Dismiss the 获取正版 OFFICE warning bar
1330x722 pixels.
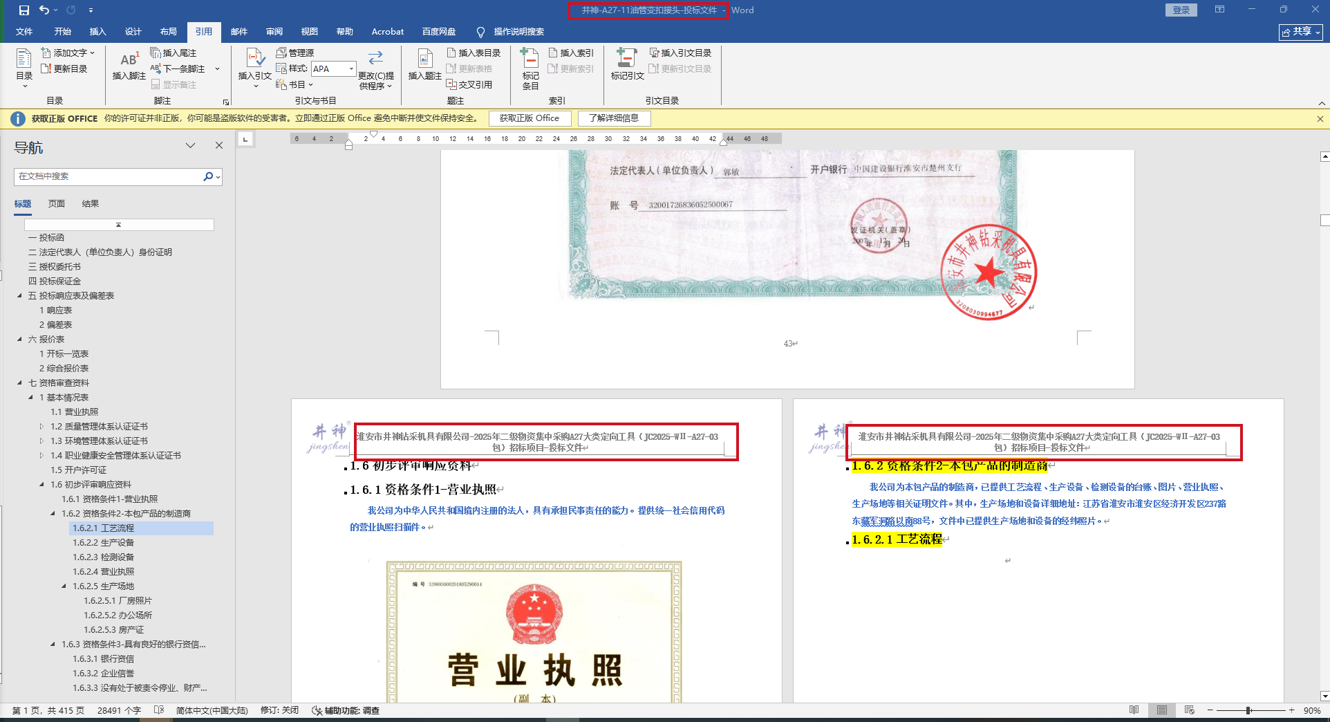pos(1320,118)
